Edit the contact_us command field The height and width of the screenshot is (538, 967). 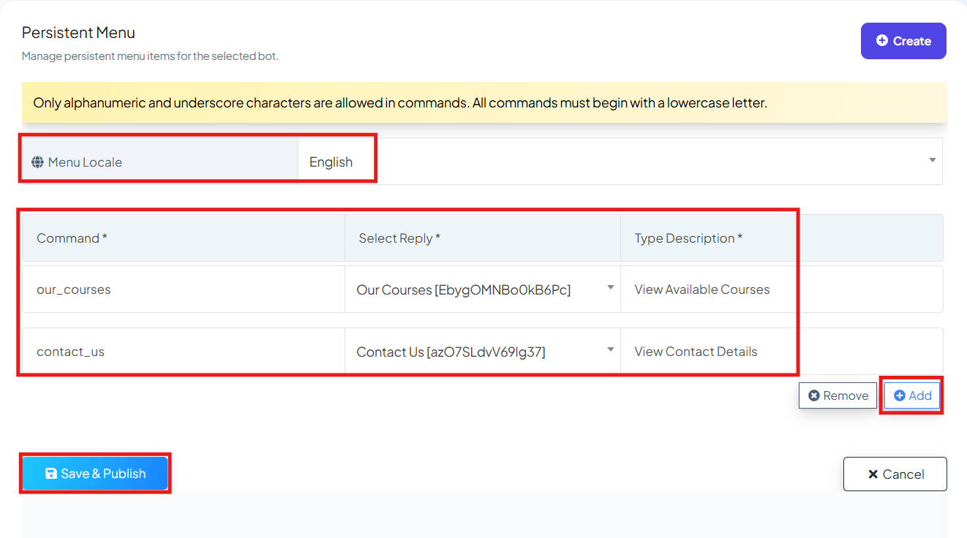[x=184, y=352]
